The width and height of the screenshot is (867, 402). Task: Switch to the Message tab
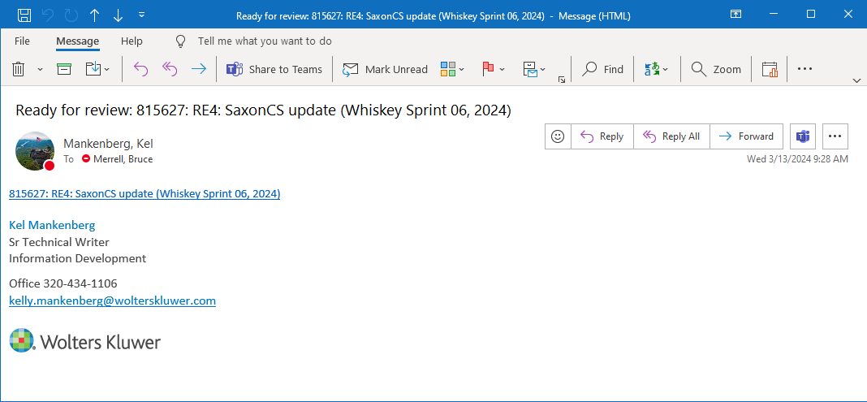click(77, 41)
